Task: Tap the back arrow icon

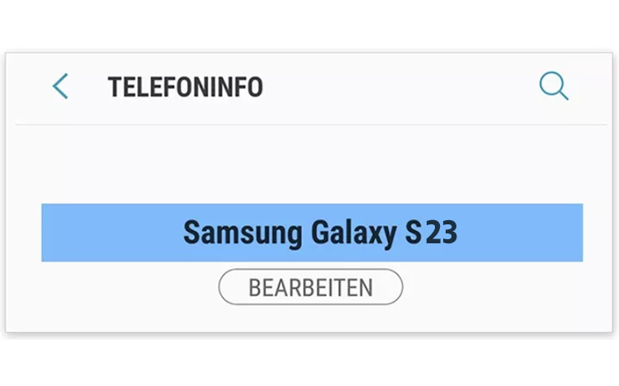Action: click(60, 87)
